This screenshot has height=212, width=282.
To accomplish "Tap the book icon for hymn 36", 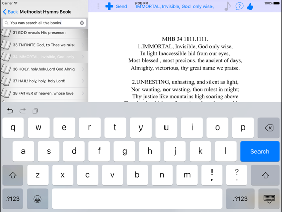I will [x=6, y=69].
